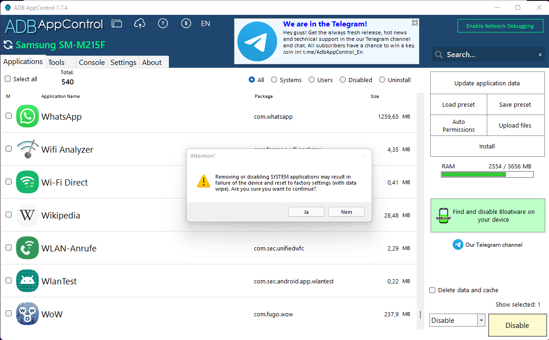
Task: Select the Uninstall filter radio button
Action: coord(382,80)
